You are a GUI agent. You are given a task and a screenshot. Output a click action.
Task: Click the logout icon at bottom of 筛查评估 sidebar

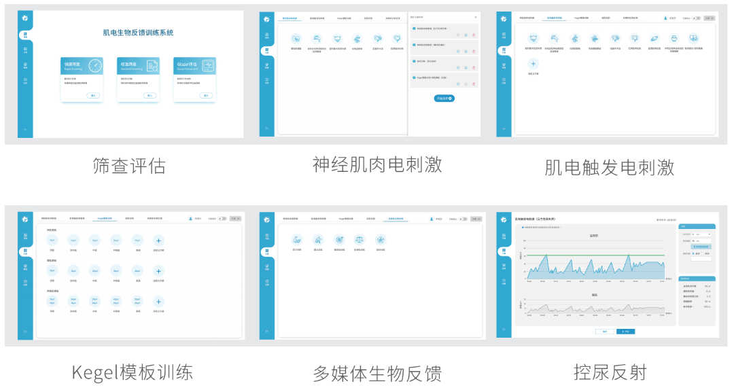25,129
